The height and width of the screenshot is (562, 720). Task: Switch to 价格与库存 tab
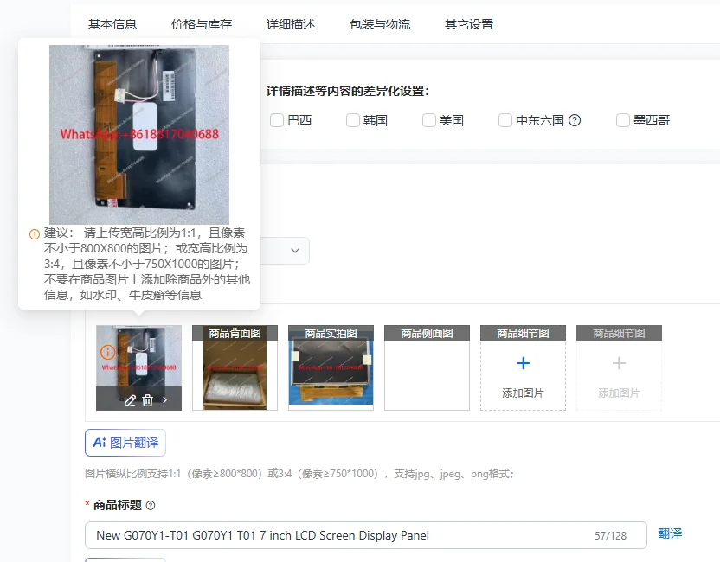(x=202, y=24)
